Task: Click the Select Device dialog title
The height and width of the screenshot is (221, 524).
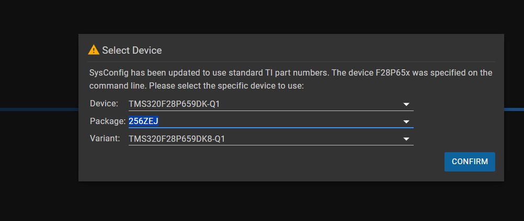Action: pos(132,50)
